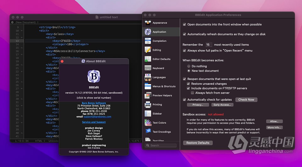Click the Text Colors swatches icon
Screen dimensions: 302x167
coord(148,123)
